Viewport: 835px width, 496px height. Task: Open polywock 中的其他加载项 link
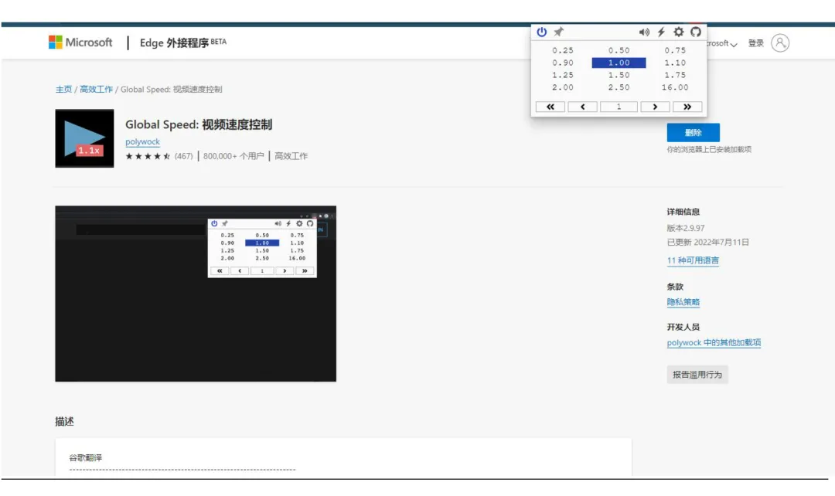pos(714,343)
